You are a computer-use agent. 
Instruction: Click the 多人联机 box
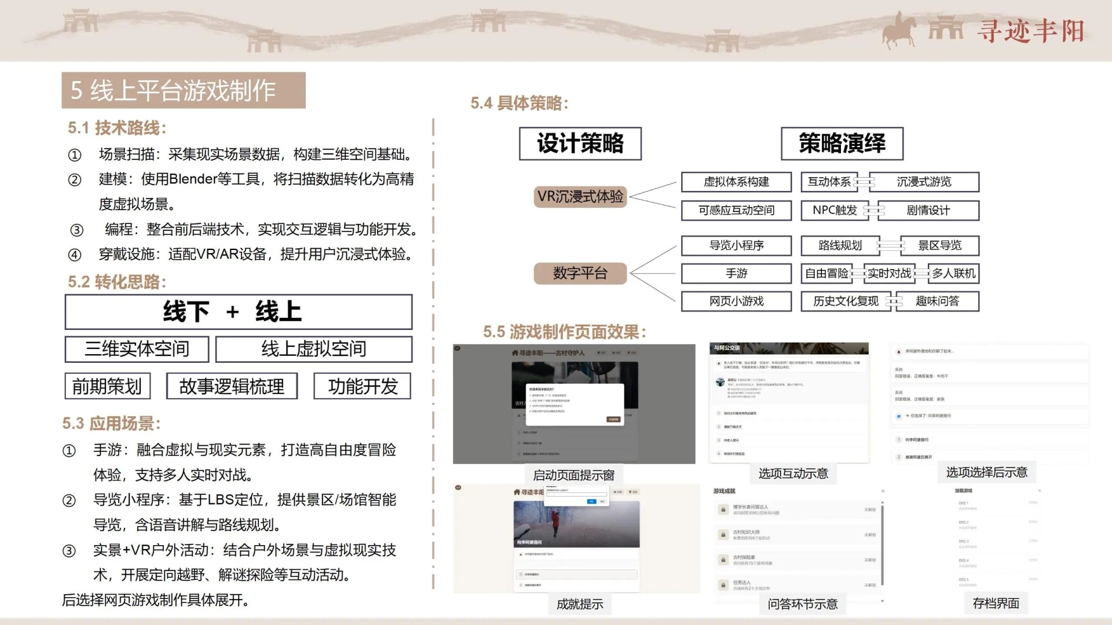pyautogui.click(x=953, y=273)
